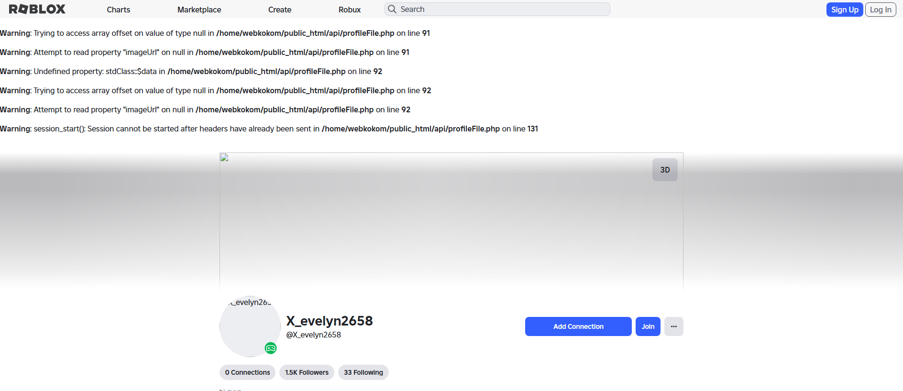The height and width of the screenshot is (391, 903).
Task: Open 1.5K Followers list
Action: coord(307,372)
